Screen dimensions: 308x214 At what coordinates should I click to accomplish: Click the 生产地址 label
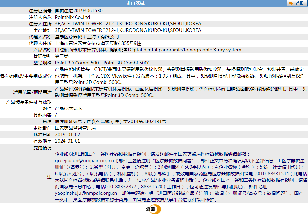click(x=42, y=30)
